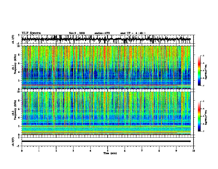
Task: Click the ch.1 voltage waveform trace
Action: 106,39
